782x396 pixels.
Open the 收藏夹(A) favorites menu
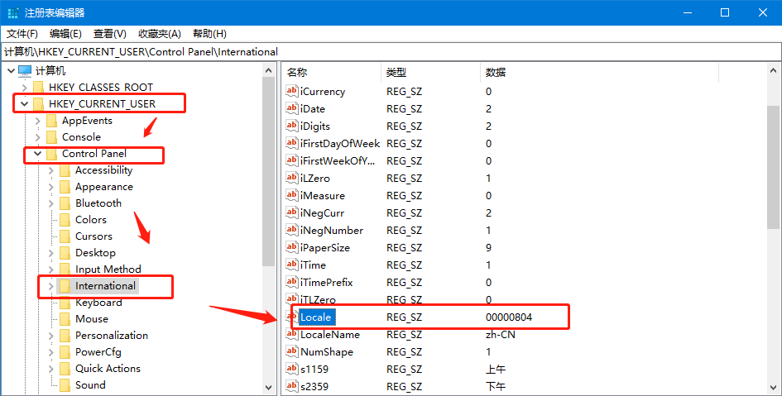(x=160, y=33)
